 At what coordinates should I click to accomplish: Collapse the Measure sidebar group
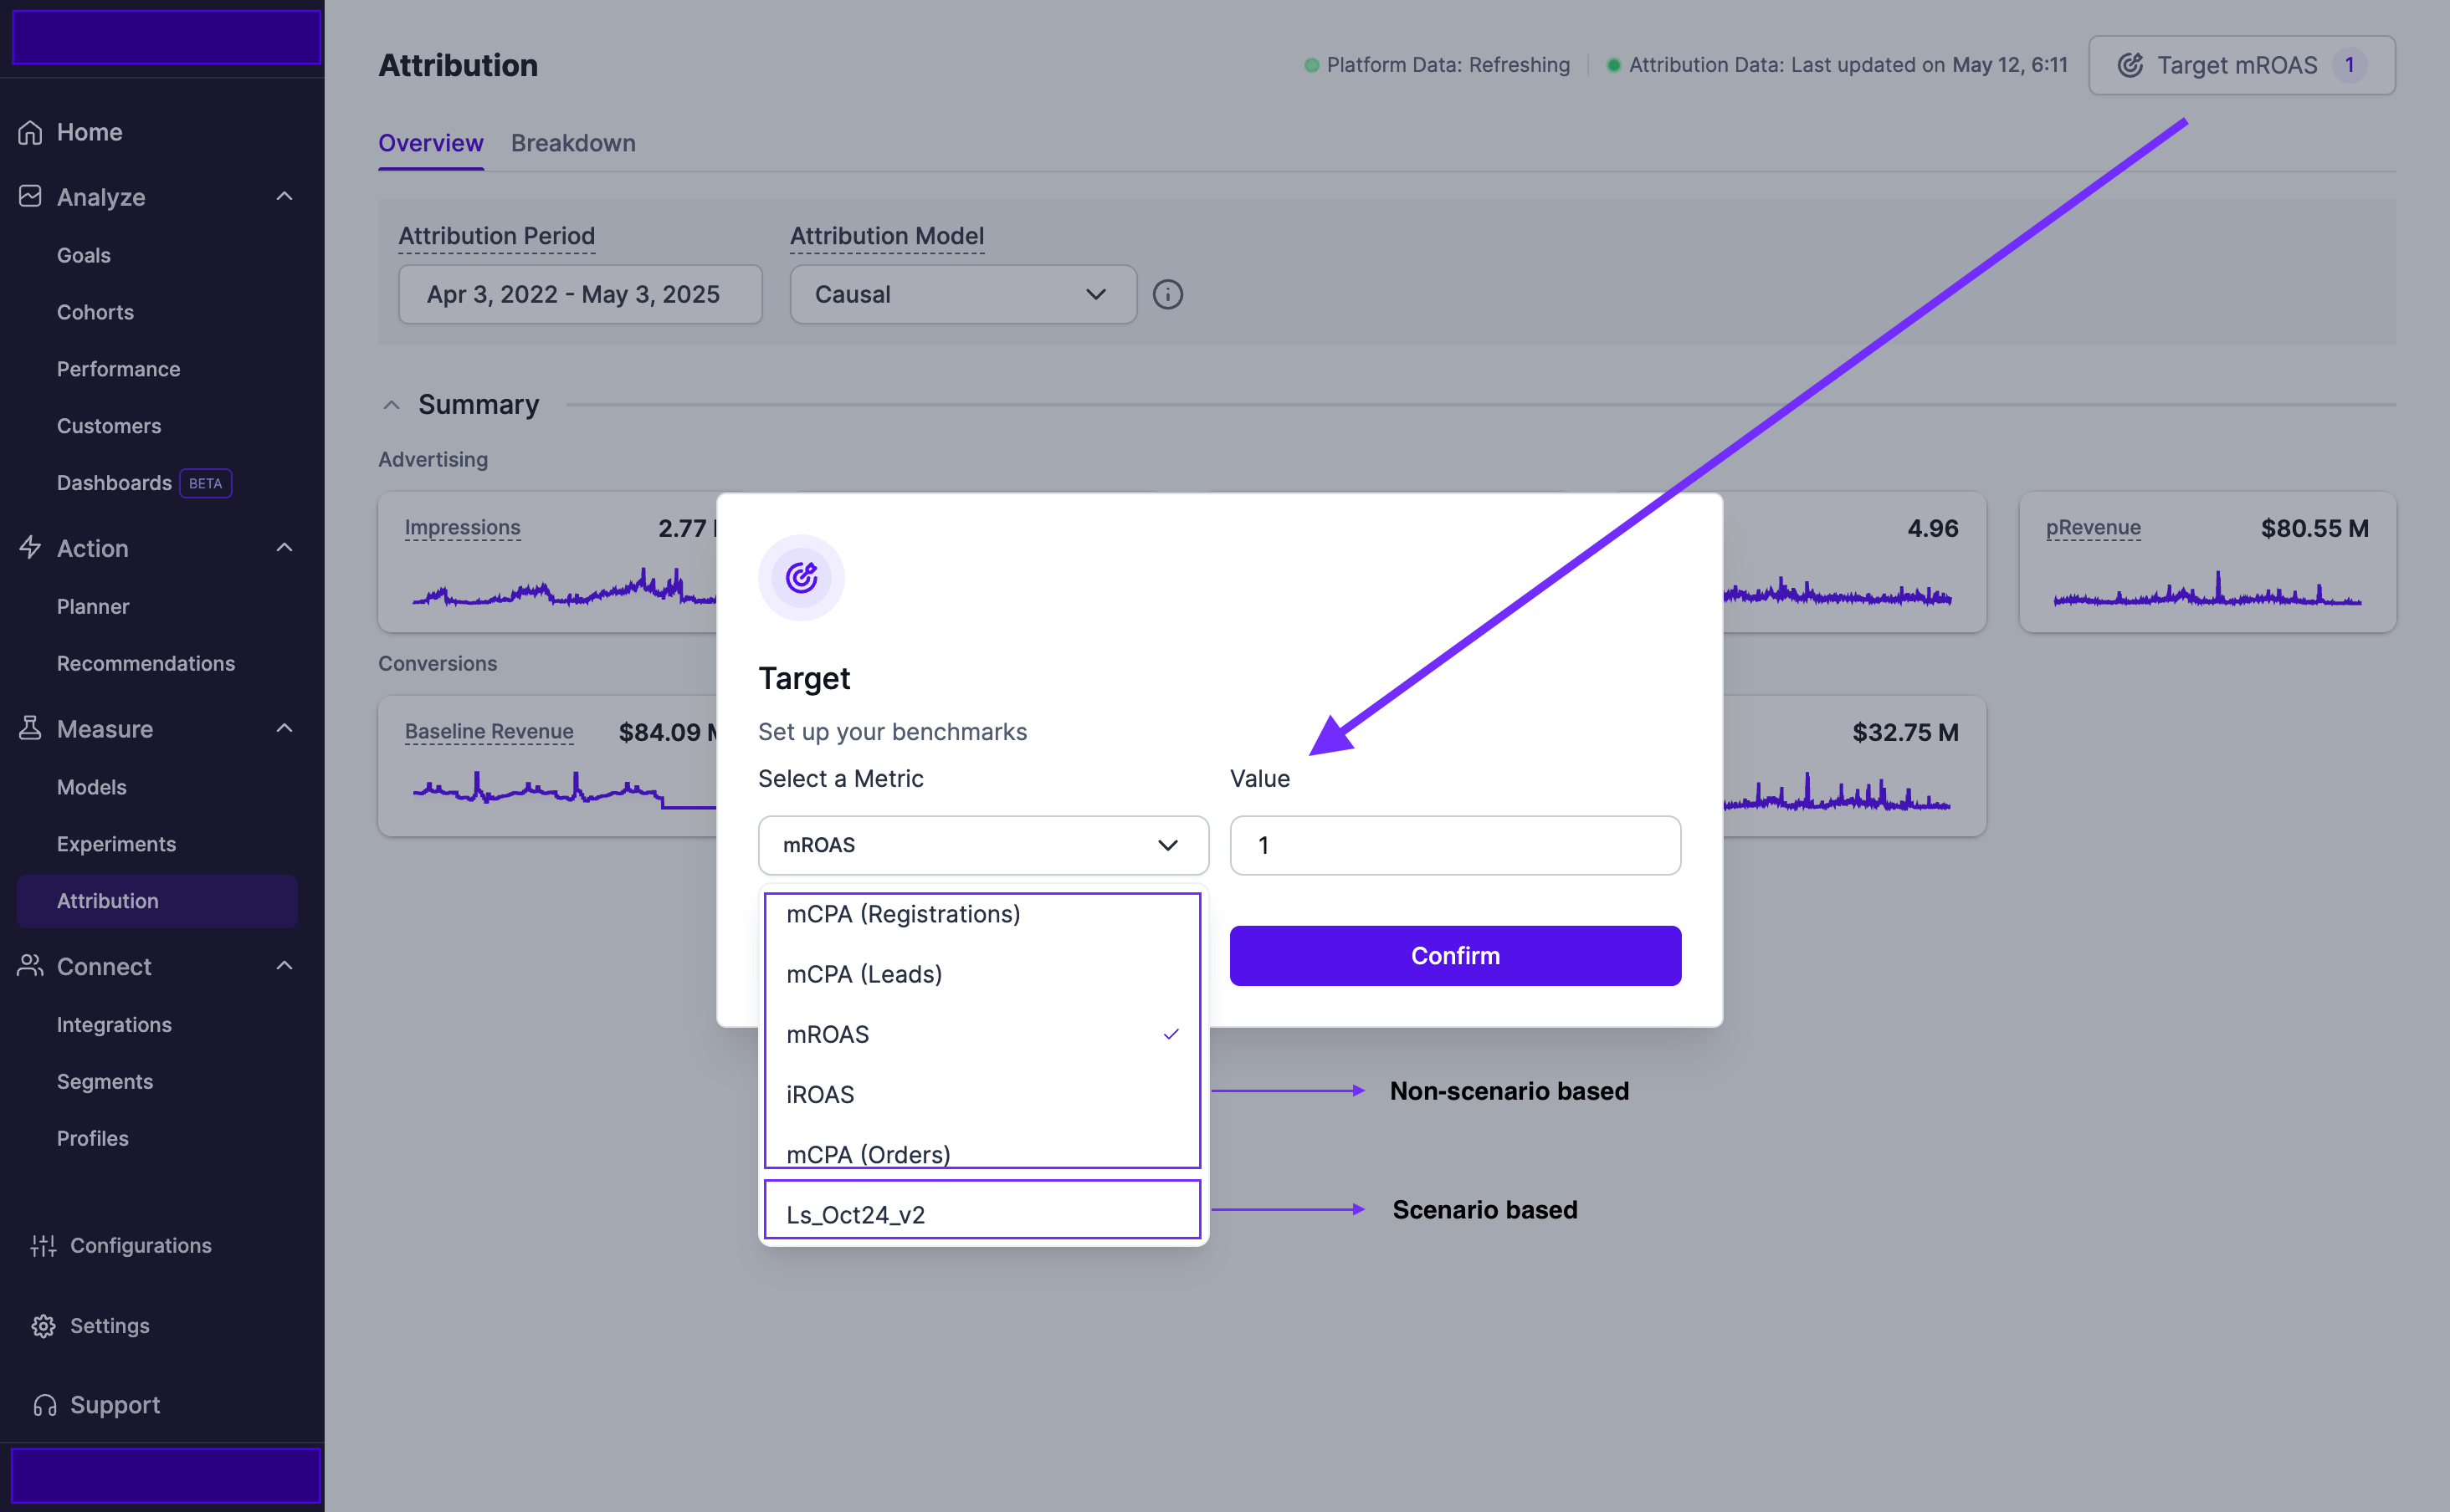(284, 728)
